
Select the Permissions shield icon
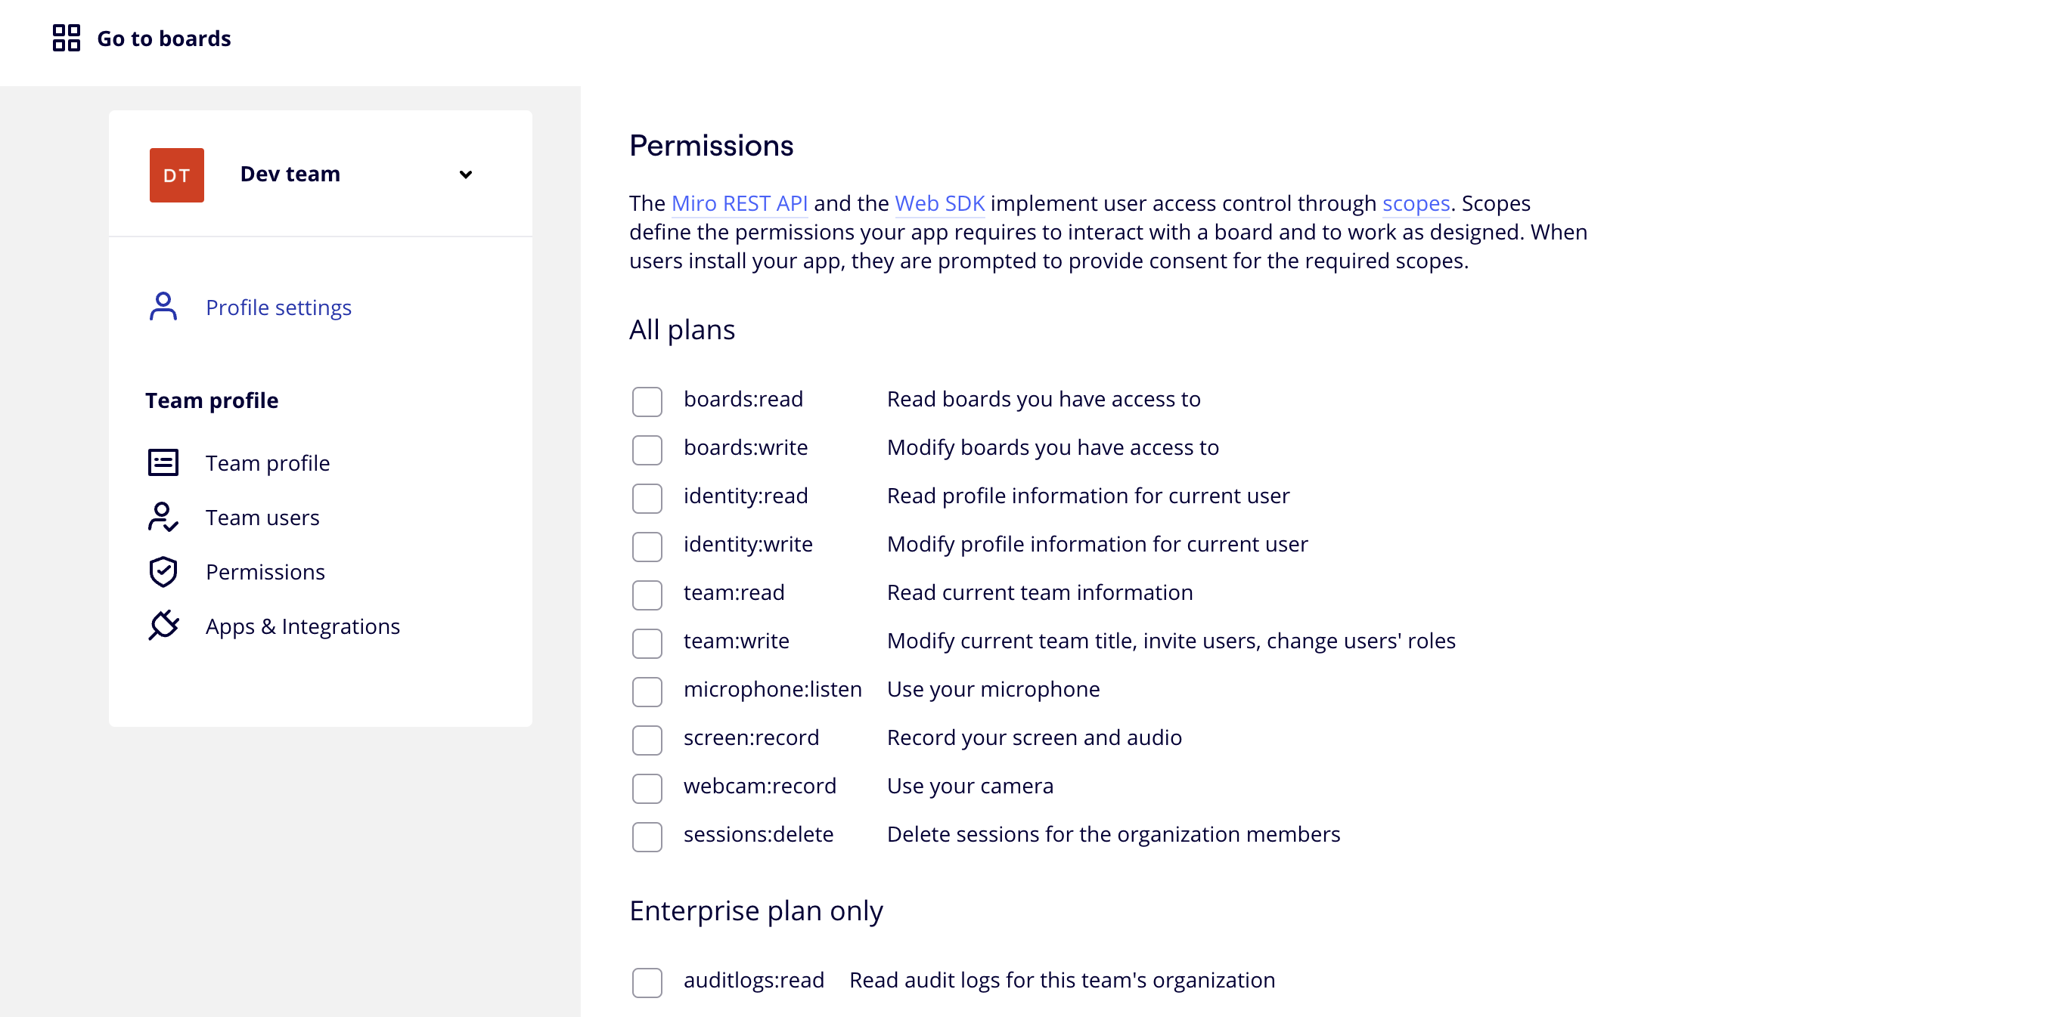[x=163, y=571]
